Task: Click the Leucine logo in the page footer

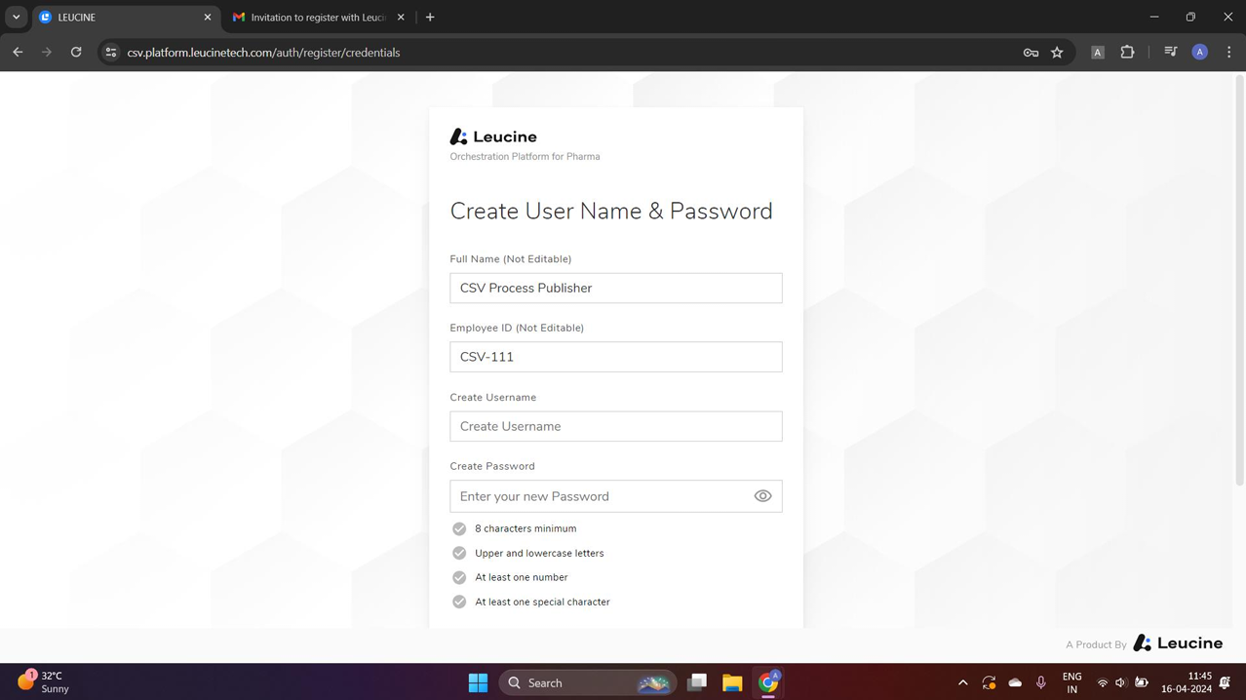Action: tap(1178, 643)
